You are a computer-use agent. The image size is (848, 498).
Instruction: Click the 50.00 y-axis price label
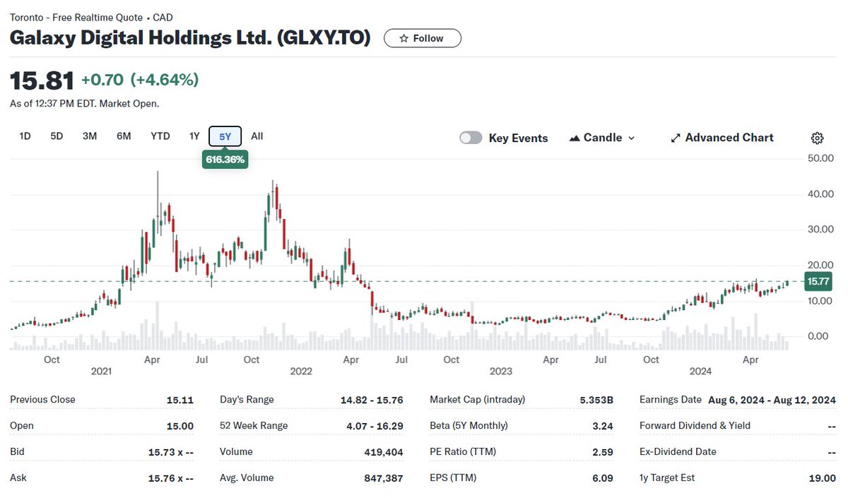coord(820,158)
